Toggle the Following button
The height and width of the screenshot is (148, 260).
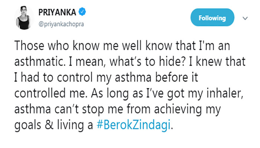pos(212,18)
